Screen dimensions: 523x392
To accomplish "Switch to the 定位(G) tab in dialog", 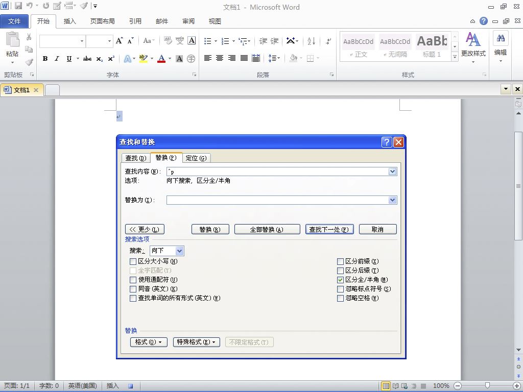I will tap(196, 158).
